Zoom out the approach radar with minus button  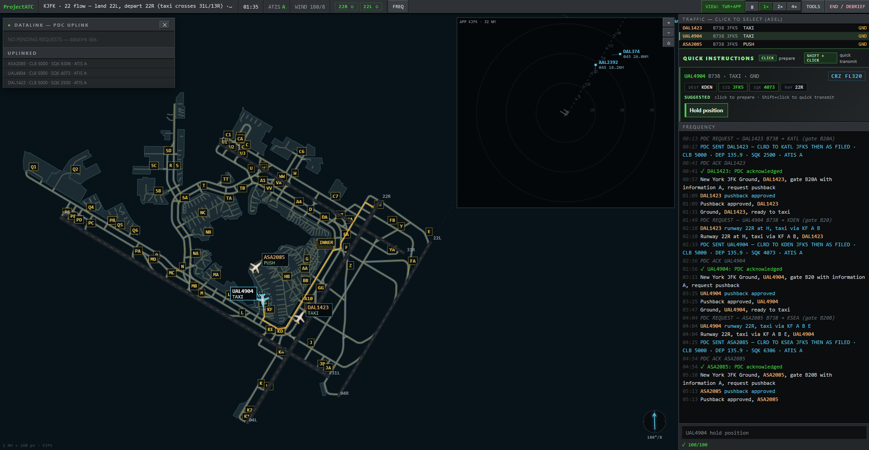coord(669,33)
